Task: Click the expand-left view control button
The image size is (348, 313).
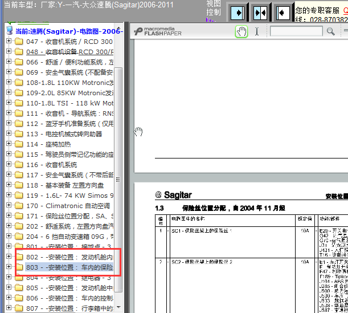Action: point(283,13)
